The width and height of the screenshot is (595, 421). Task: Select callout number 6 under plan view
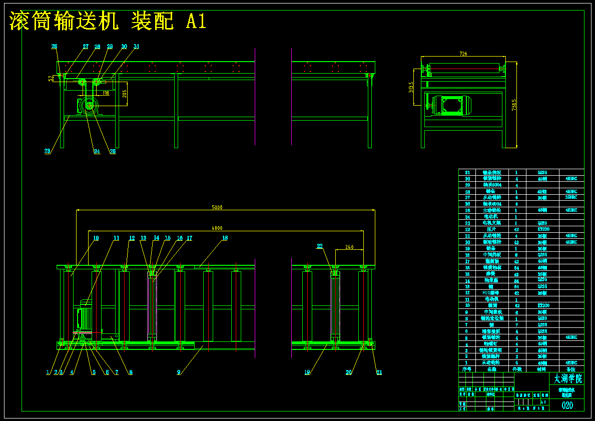(x=107, y=372)
